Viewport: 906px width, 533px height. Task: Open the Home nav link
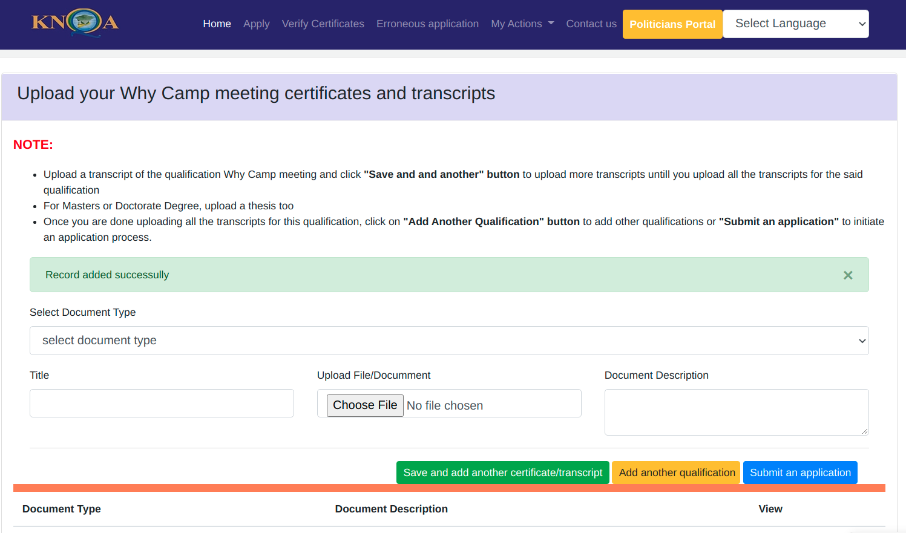tap(217, 24)
